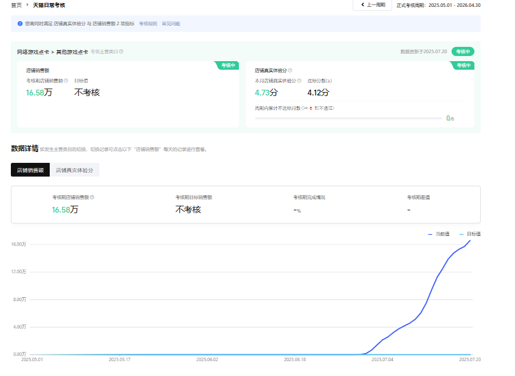This screenshot has width=515, height=376.
Task: Click the 考核中 badge on sales card
Action: coord(227,65)
